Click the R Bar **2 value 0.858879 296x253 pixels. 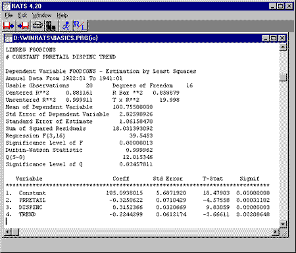(166, 93)
